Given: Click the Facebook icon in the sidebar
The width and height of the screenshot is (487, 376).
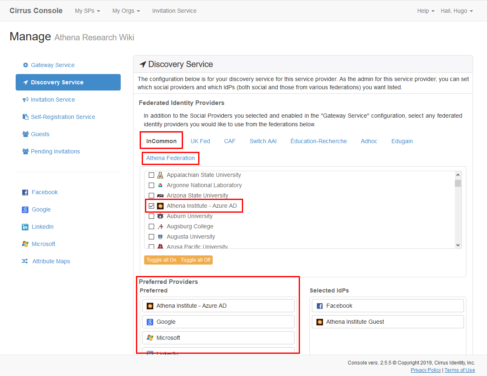Looking at the screenshot, I should [25, 193].
